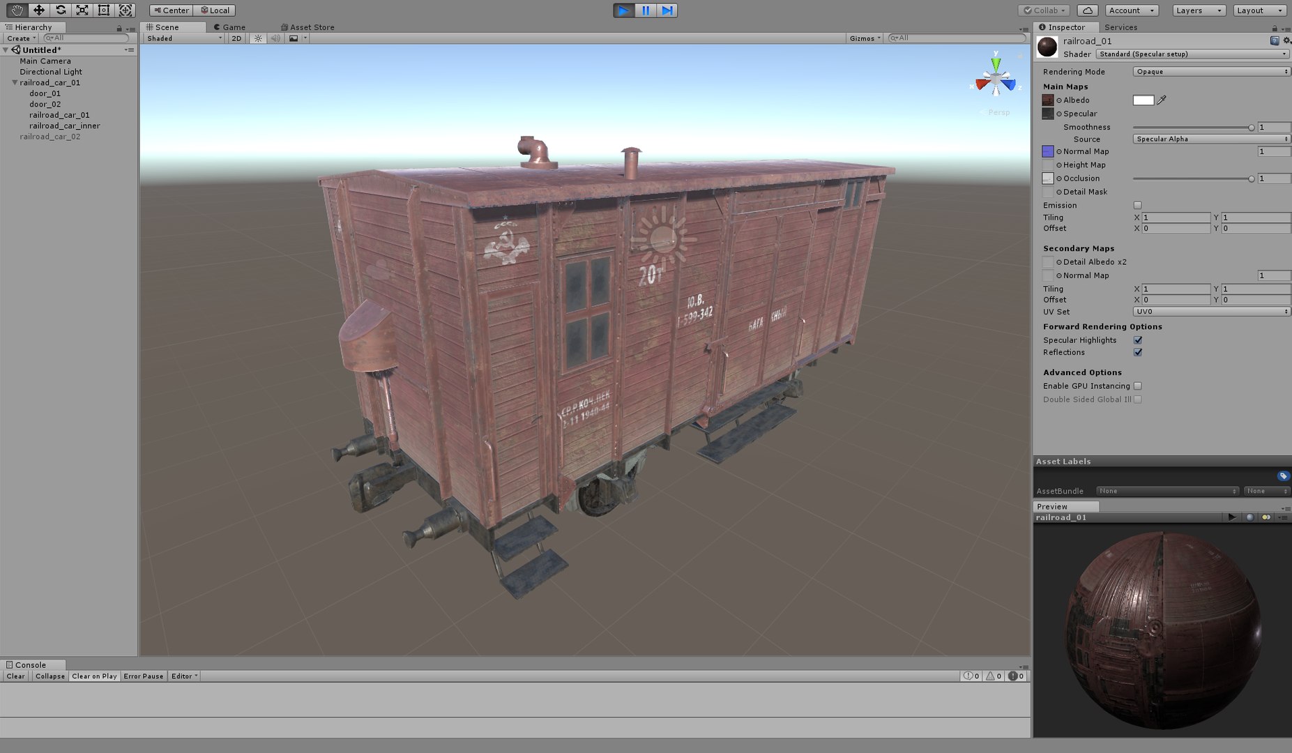The width and height of the screenshot is (1292, 753).
Task: Click the Play button
Action: coord(624,10)
